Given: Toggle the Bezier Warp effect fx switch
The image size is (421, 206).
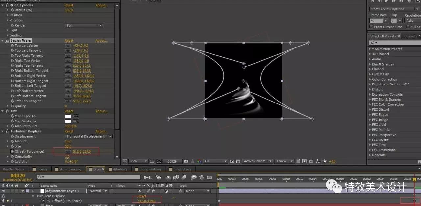Looking at the screenshot, I should (x=7, y=41).
